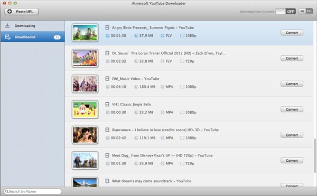317x196 pixels.
Task: Click film icon beside Oh!_Music Video
Action: point(107,79)
